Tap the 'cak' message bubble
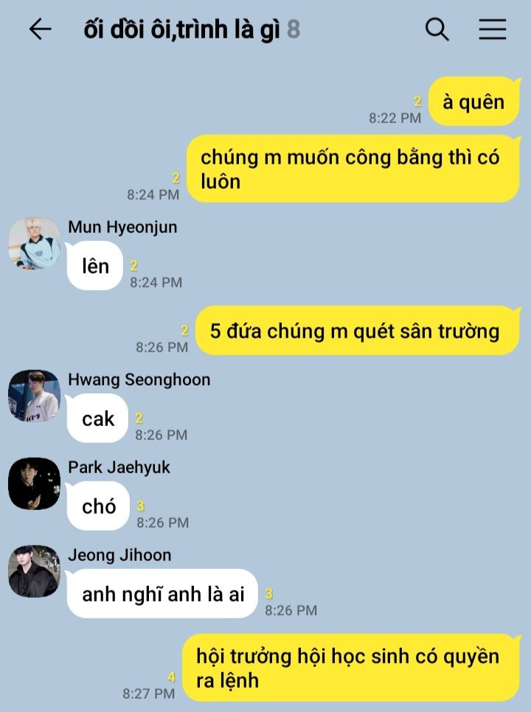This screenshot has width=531, height=712. (x=97, y=419)
